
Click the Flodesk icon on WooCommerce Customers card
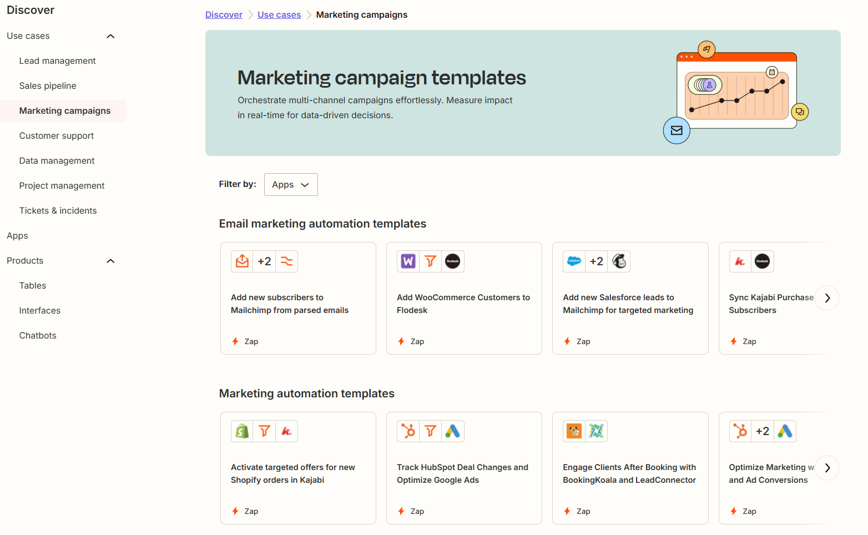(x=452, y=261)
